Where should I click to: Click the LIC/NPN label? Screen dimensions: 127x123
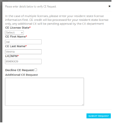[11, 56]
